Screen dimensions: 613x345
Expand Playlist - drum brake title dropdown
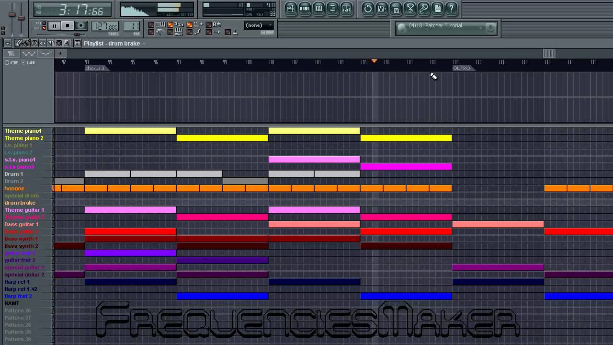(x=144, y=44)
